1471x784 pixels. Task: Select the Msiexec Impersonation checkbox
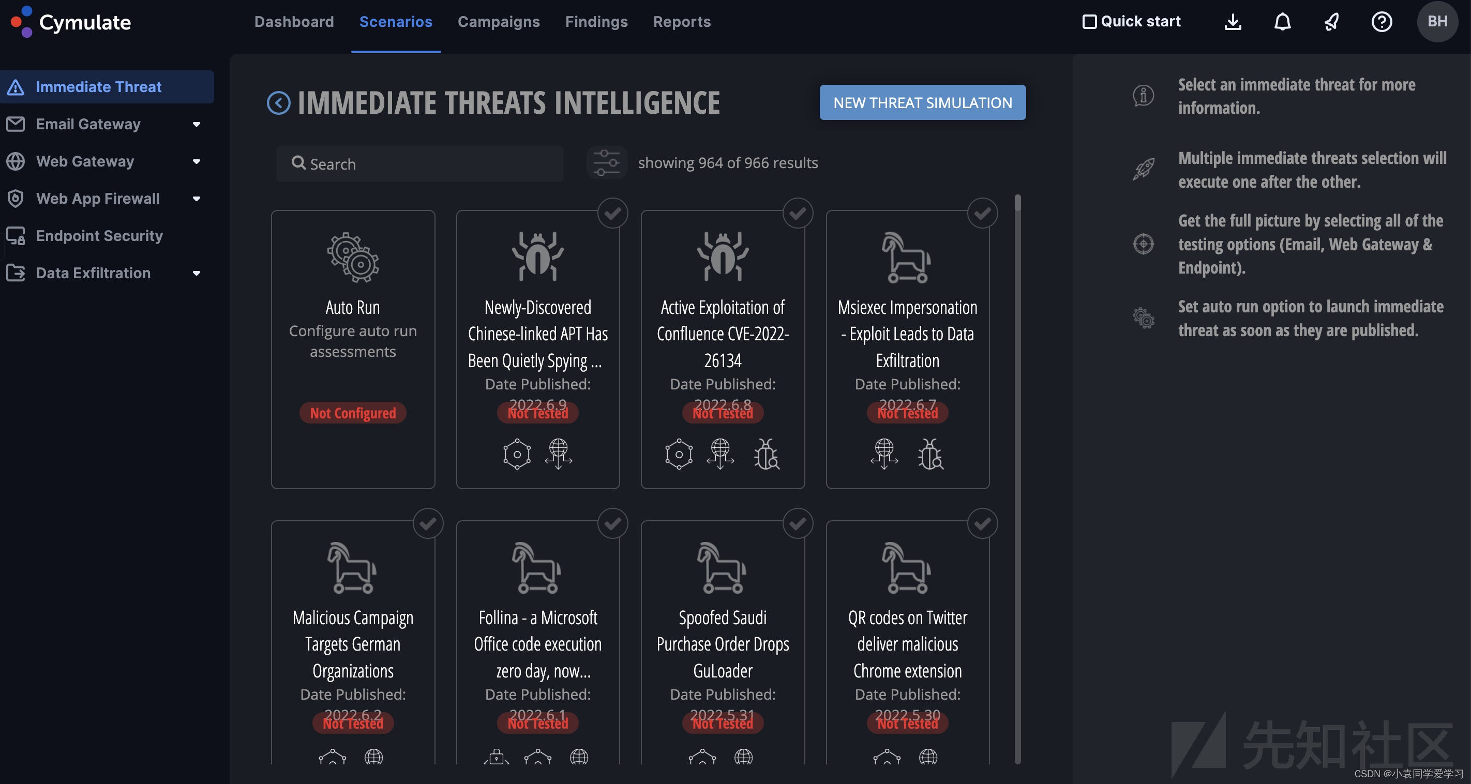982,213
